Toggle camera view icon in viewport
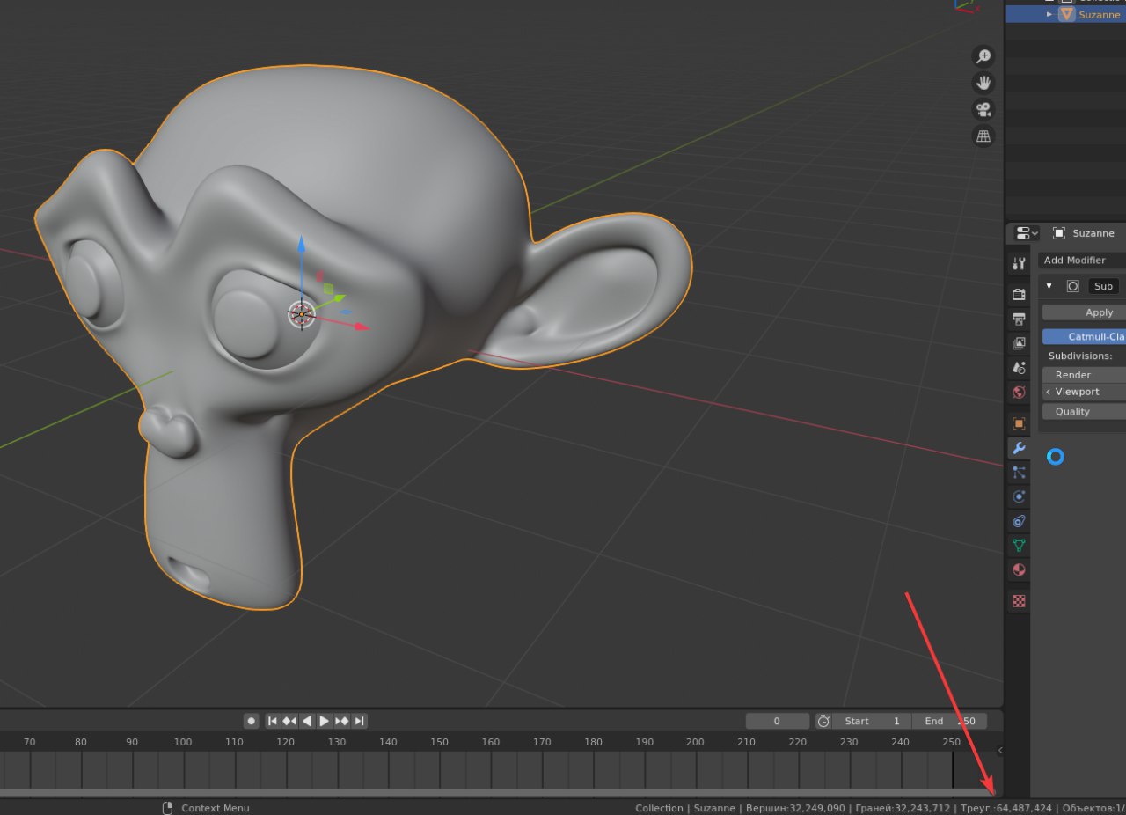The image size is (1126, 815). coord(983,110)
